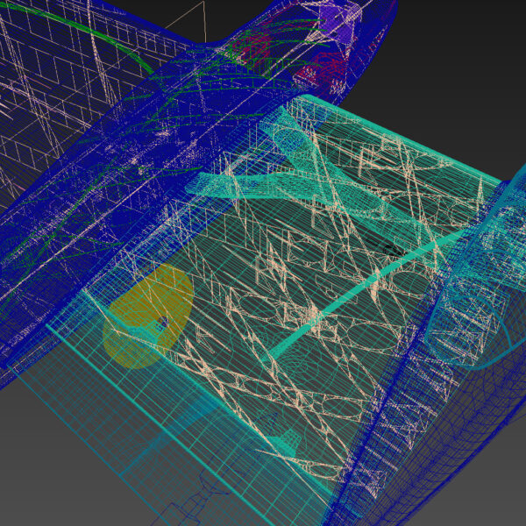The height and width of the screenshot is (526, 526).
Task: Click the small blue part inside yellow disc
Action: click(160, 324)
